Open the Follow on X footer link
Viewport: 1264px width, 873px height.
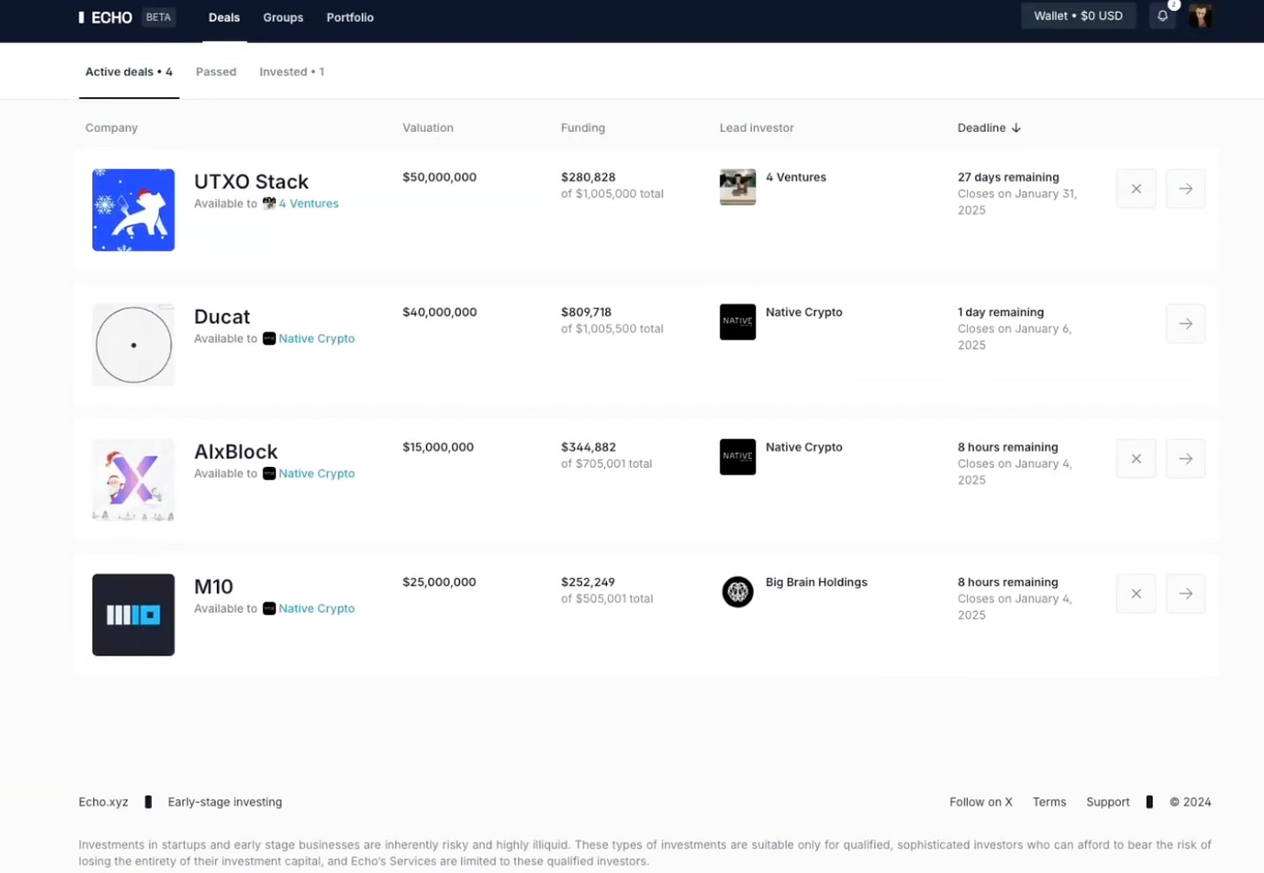coord(981,802)
